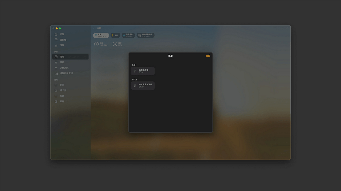Click the 房間 sidebar section label
Image resolution: width=341 pixels, height=191 pixels.
click(56, 80)
